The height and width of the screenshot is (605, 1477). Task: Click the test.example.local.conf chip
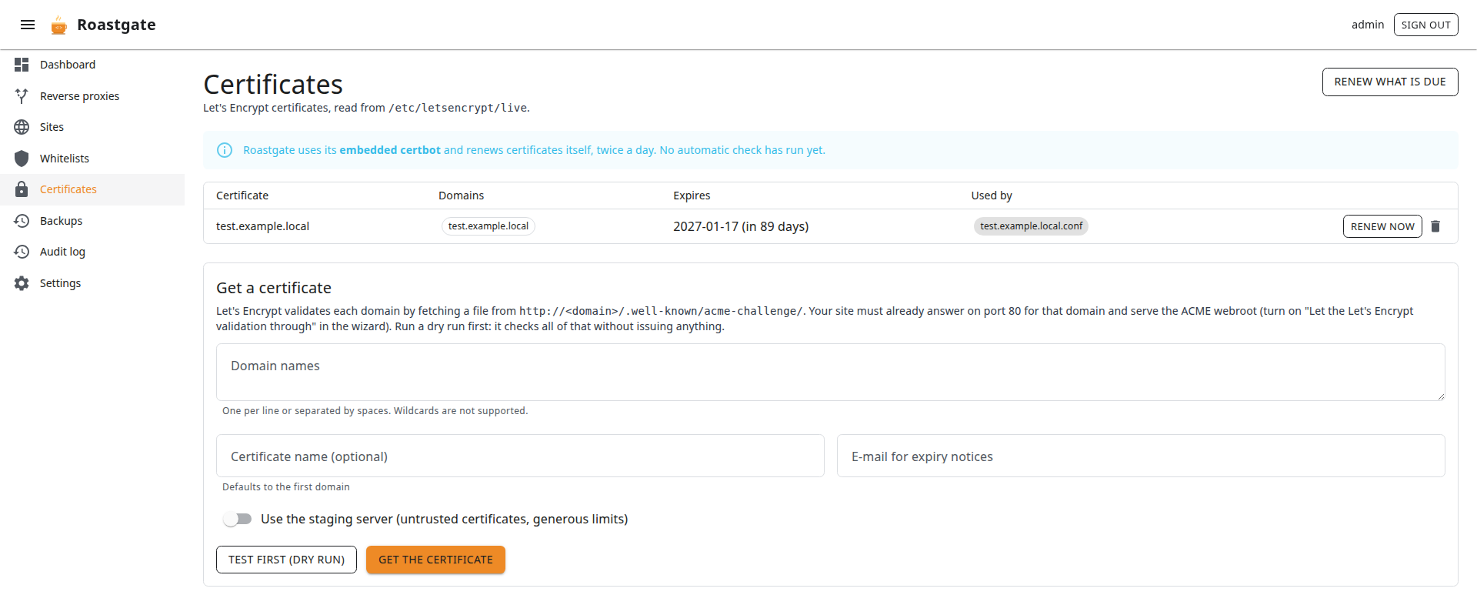pyautogui.click(x=1031, y=226)
